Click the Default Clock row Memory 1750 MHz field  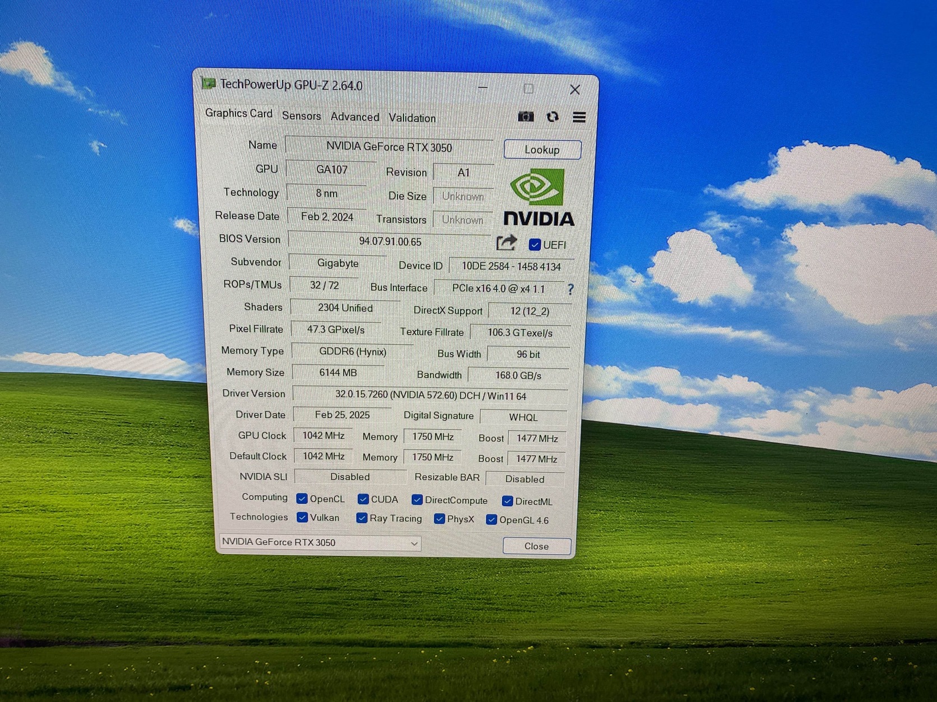[x=433, y=457]
